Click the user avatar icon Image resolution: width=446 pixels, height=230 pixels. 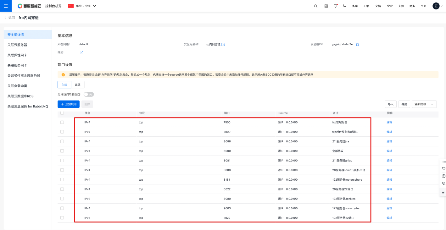coord(436,6)
